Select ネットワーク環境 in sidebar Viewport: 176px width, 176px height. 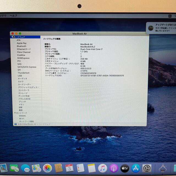(x=26, y=121)
